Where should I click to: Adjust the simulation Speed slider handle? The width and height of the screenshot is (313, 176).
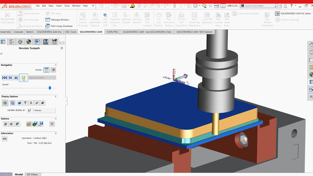(x=50, y=88)
